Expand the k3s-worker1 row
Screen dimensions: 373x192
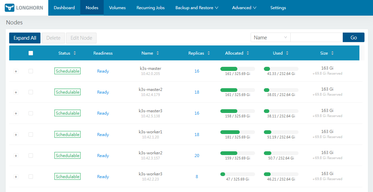(x=16, y=135)
